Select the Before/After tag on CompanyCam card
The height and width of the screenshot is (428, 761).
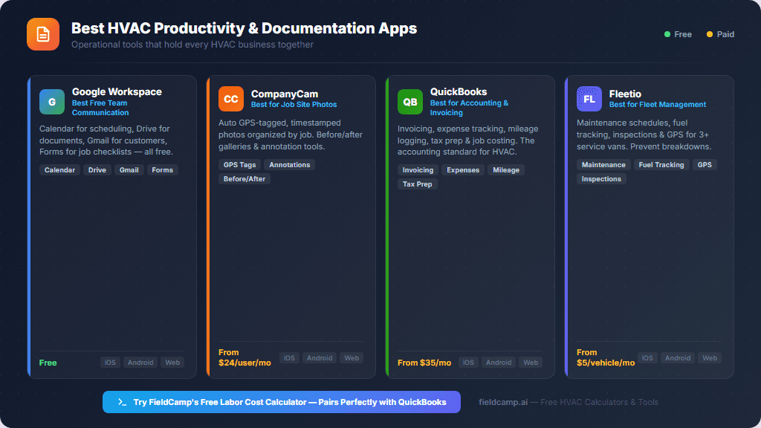[x=244, y=178]
